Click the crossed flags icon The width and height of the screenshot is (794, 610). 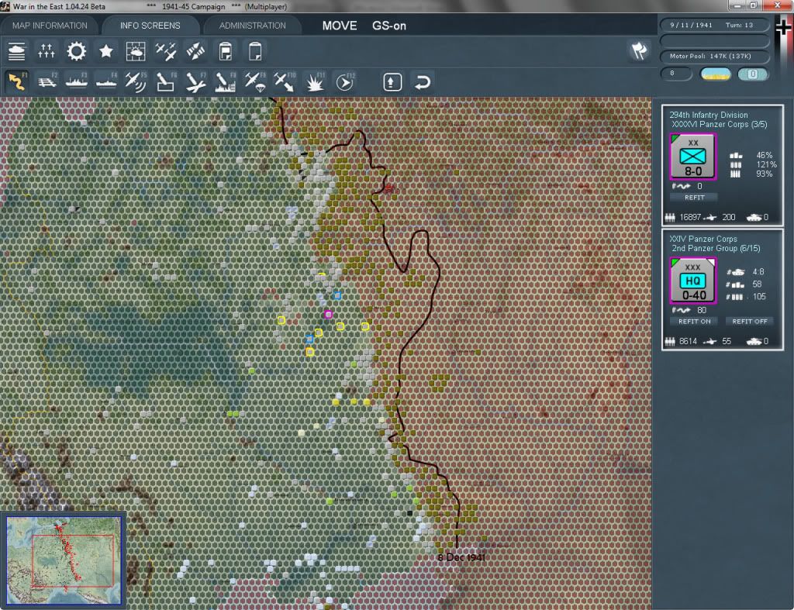(639, 50)
